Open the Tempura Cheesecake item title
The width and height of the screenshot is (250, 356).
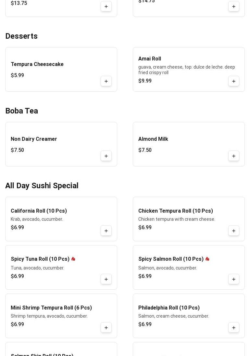click(37, 64)
